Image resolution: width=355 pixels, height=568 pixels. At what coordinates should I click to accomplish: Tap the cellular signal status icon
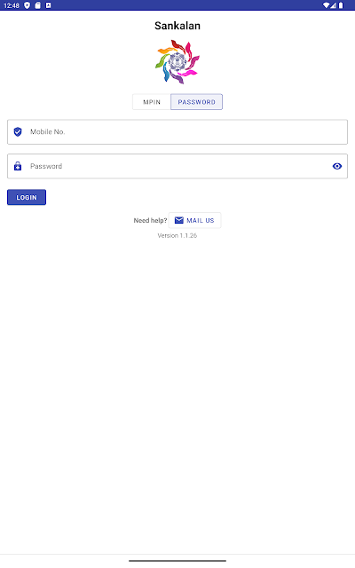tap(334, 5)
